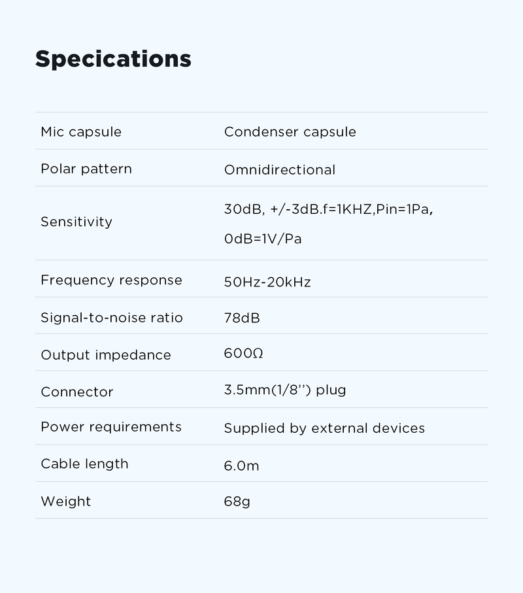Click the 0dB=1V/Pa text line
523x593 pixels.
tap(263, 239)
